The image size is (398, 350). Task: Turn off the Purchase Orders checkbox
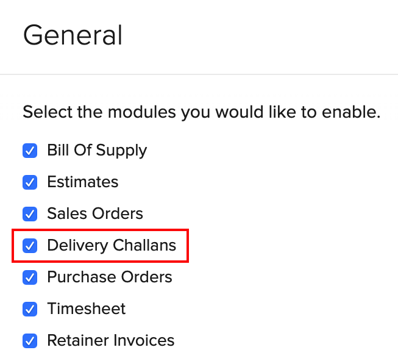pos(30,277)
